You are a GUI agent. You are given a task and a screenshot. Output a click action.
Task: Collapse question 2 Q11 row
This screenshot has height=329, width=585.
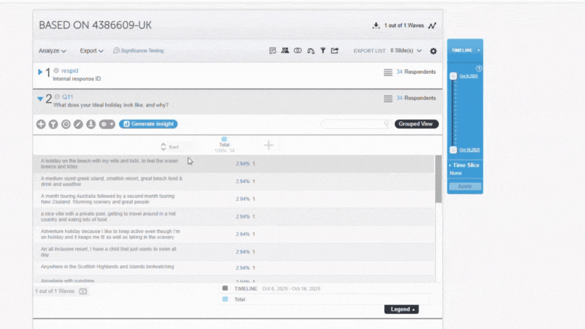coord(40,99)
